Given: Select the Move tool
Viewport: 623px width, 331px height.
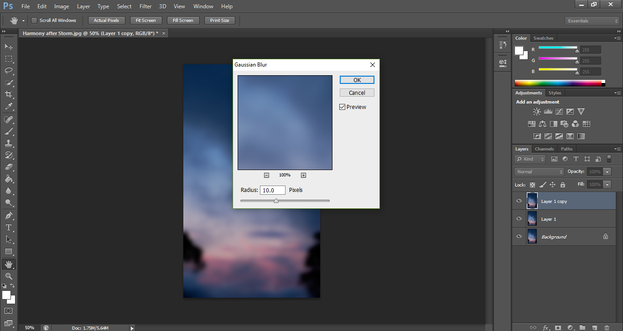Looking at the screenshot, I should pyautogui.click(x=9, y=47).
